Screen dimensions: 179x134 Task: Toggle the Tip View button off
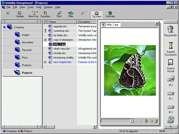[x=96, y=14]
